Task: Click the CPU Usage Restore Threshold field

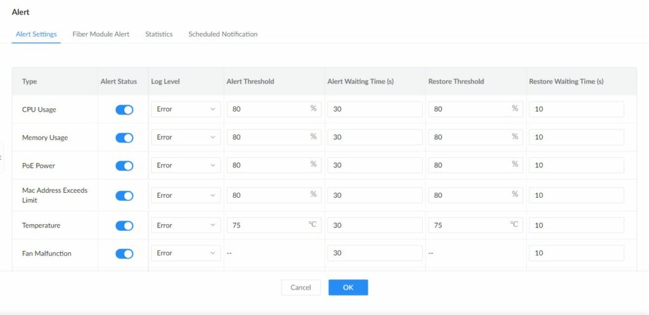Action: pos(475,109)
